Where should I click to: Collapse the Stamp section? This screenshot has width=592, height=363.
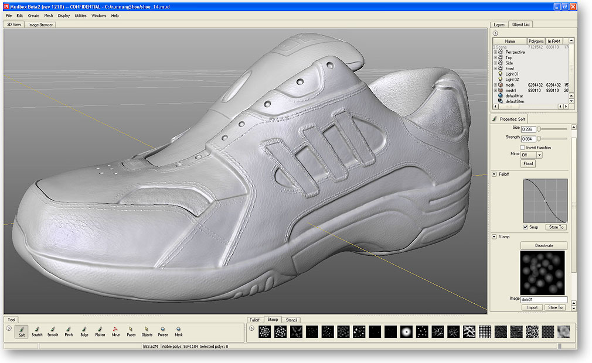pyautogui.click(x=494, y=237)
